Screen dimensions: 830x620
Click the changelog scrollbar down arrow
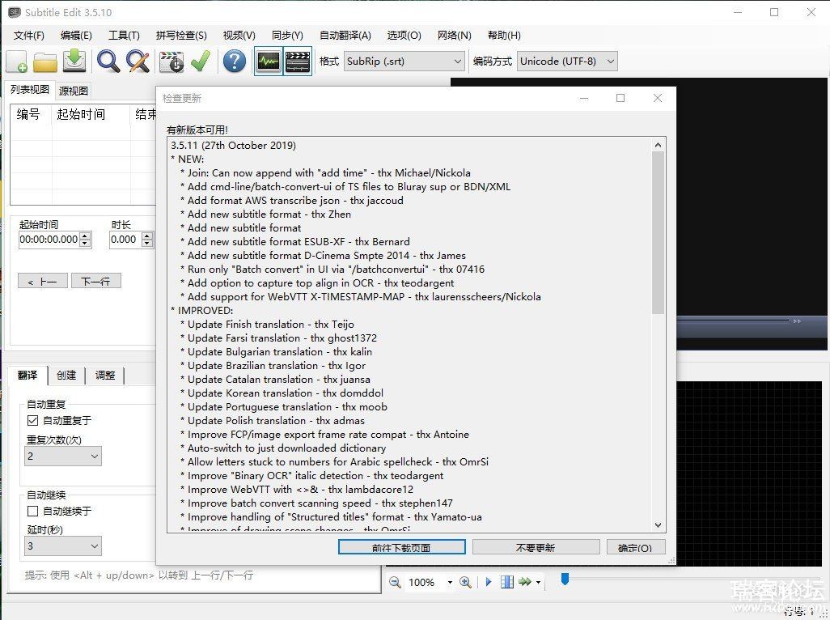tap(658, 525)
